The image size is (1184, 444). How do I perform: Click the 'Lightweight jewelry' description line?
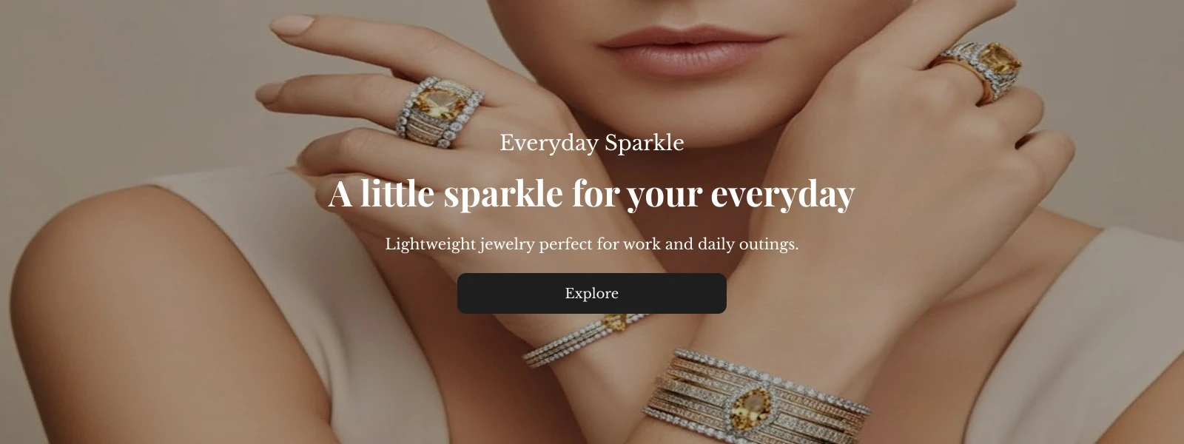(591, 243)
